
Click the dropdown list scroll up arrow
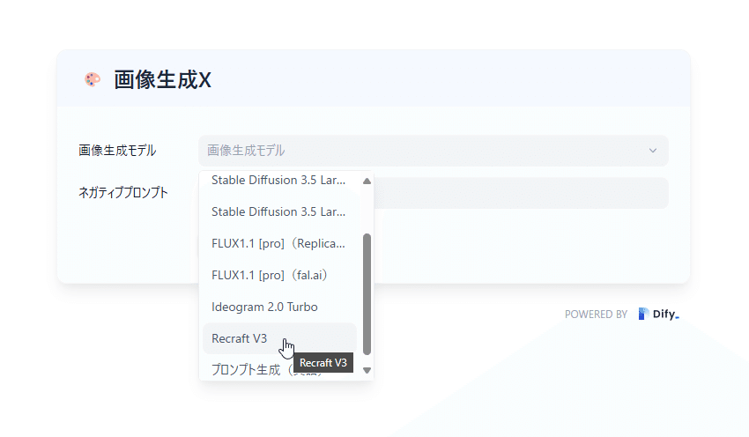point(367,181)
